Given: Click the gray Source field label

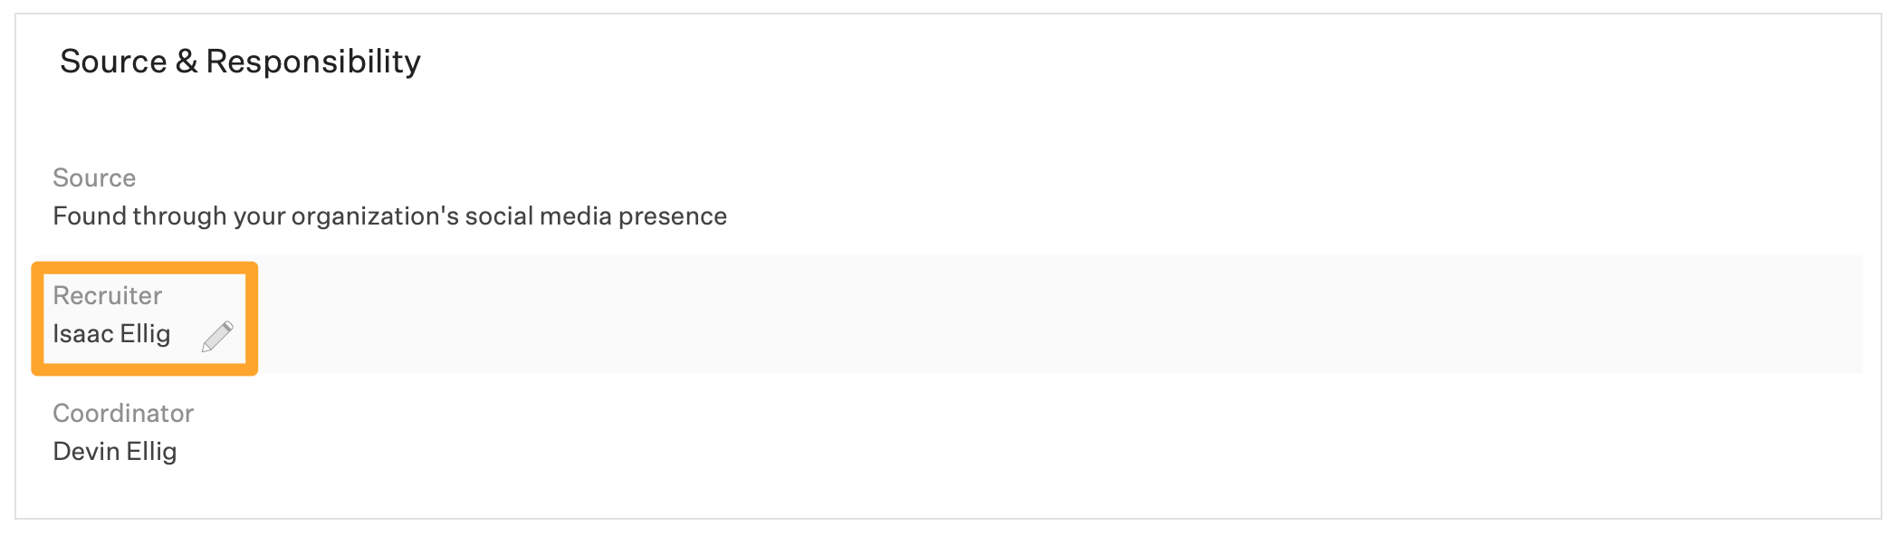Looking at the screenshot, I should click(x=94, y=177).
